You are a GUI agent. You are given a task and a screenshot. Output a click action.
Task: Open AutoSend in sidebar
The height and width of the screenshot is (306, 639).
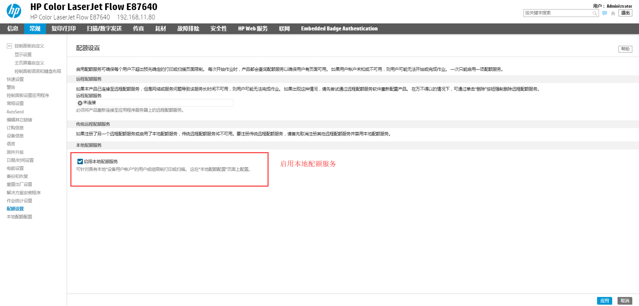(15, 112)
